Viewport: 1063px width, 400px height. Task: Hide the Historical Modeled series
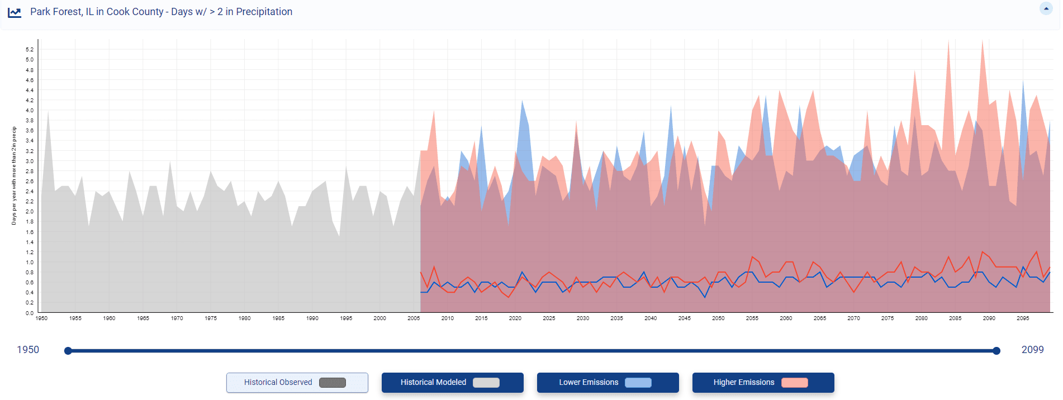pos(433,383)
